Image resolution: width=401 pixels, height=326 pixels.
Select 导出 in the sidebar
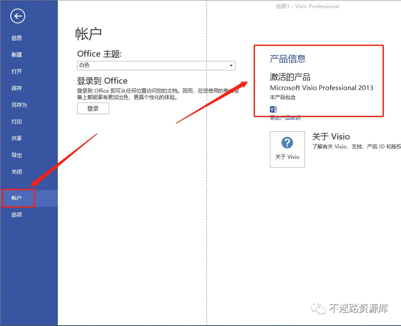(17, 155)
